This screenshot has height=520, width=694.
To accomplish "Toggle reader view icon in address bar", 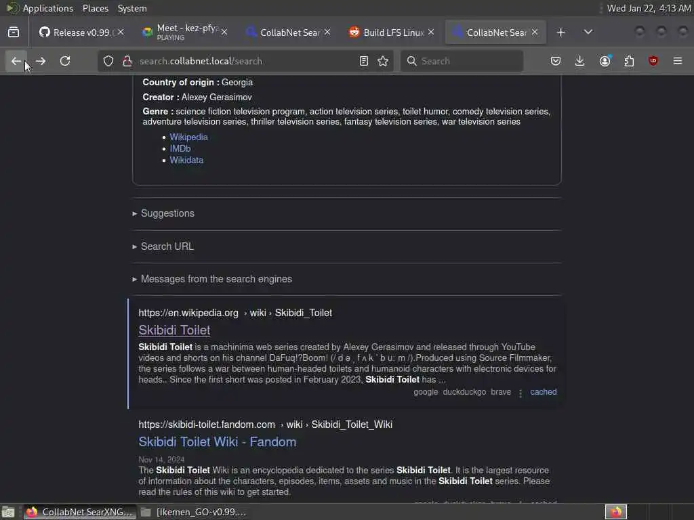I will [364, 61].
